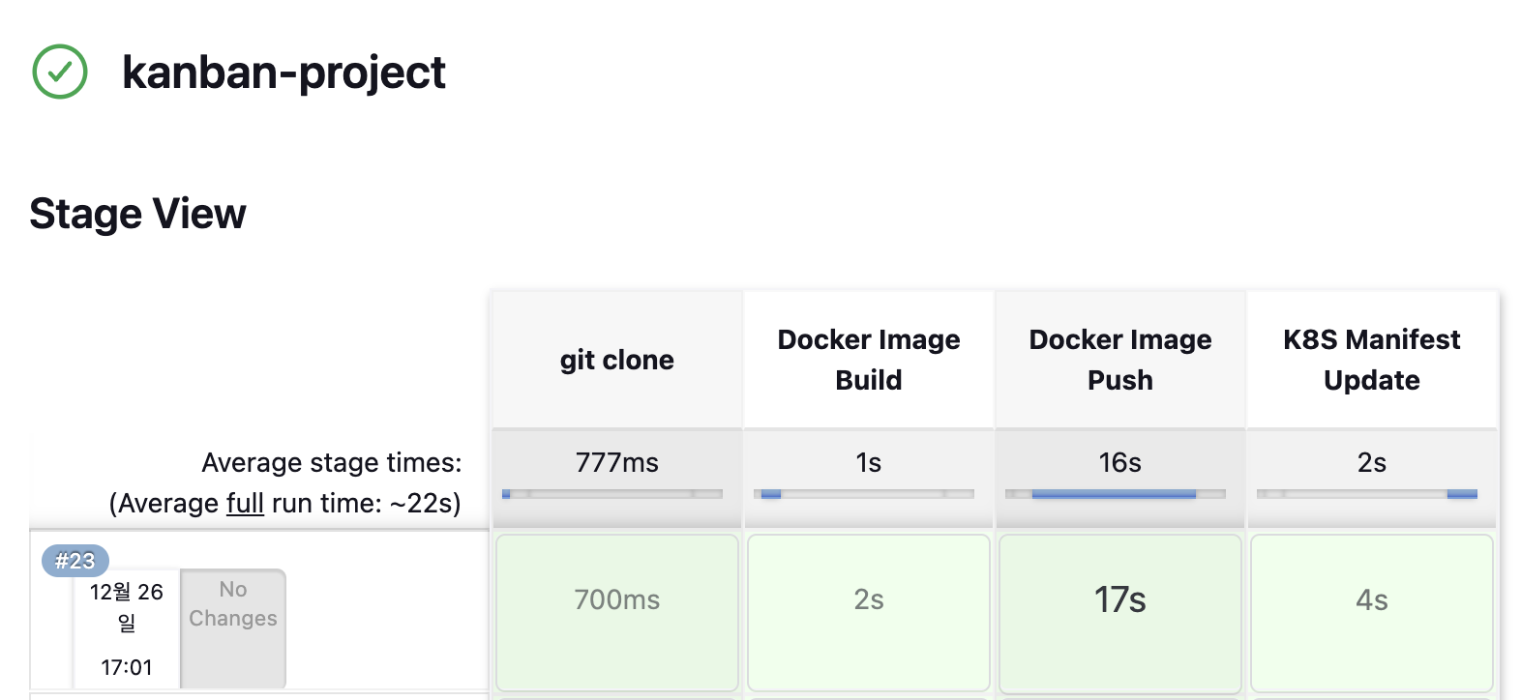Click the 777ms average stage time
Viewport: 1521px width, 700px height.
(617, 462)
